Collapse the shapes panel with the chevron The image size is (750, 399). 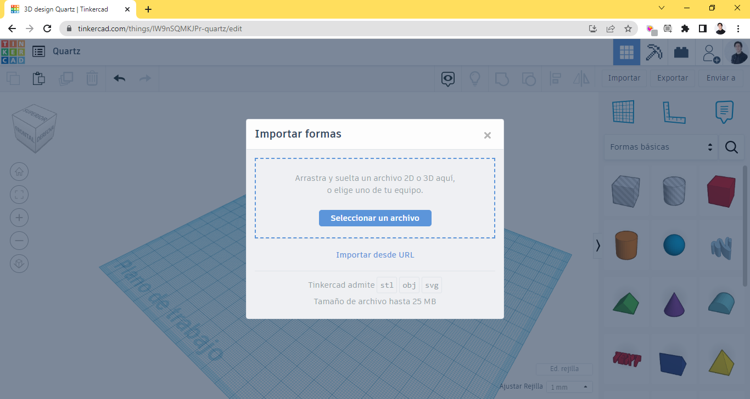click(598, 246)
